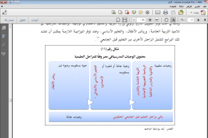Toggle the page thumbnails panel
This screenshot has width=208, height=138.
tap(4, 28)
